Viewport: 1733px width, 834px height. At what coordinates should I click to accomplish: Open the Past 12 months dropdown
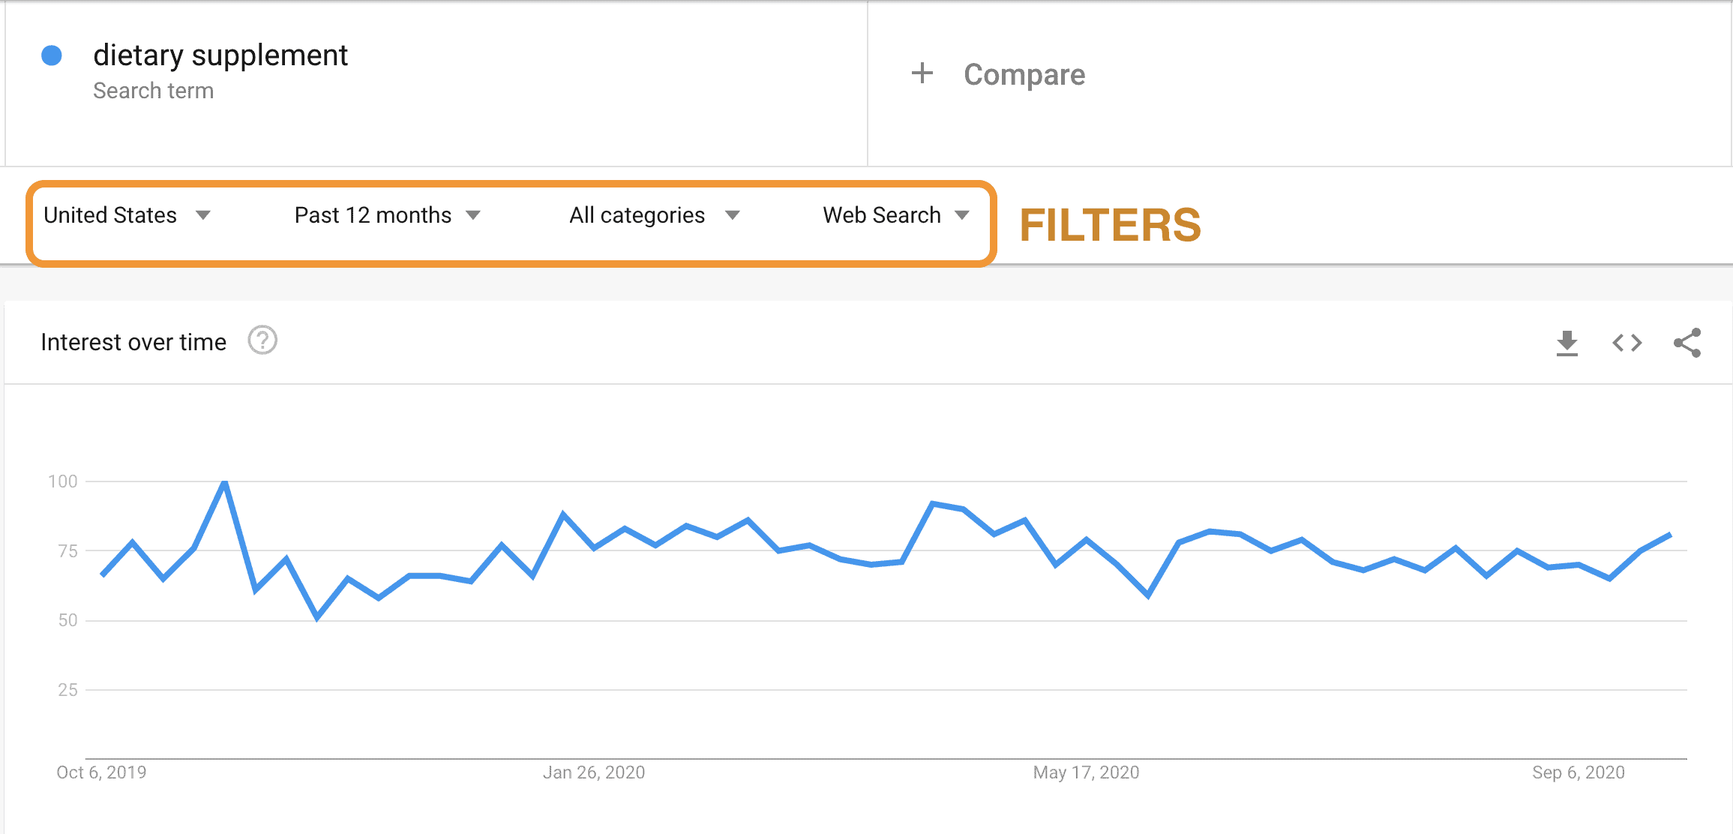point(387,215)
